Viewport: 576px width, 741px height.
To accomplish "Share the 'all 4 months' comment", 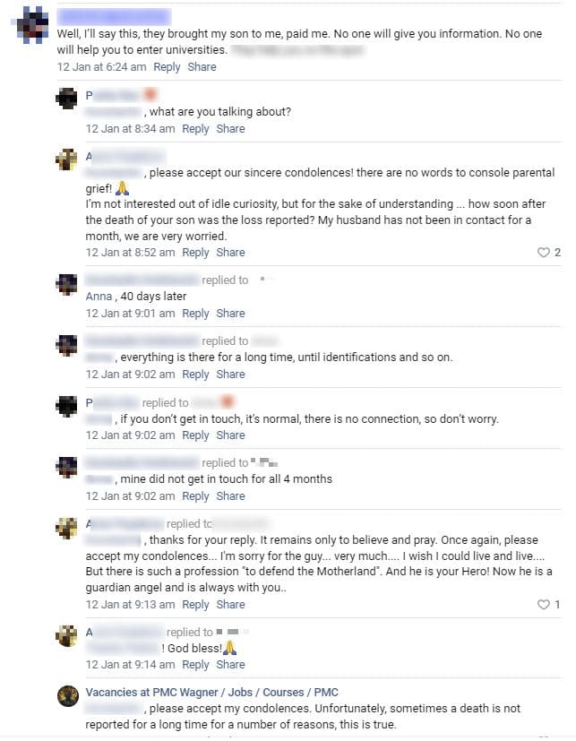I will 230,496.
